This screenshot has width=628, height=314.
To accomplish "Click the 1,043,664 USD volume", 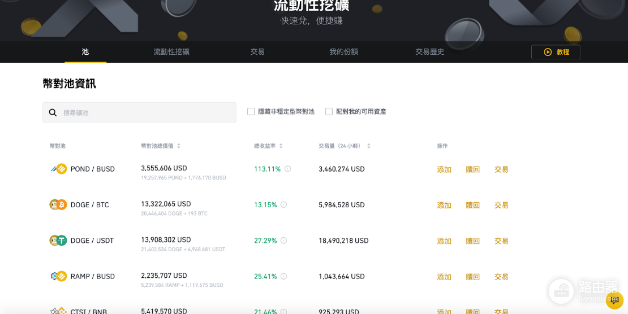I will click(x=342, y=276).
